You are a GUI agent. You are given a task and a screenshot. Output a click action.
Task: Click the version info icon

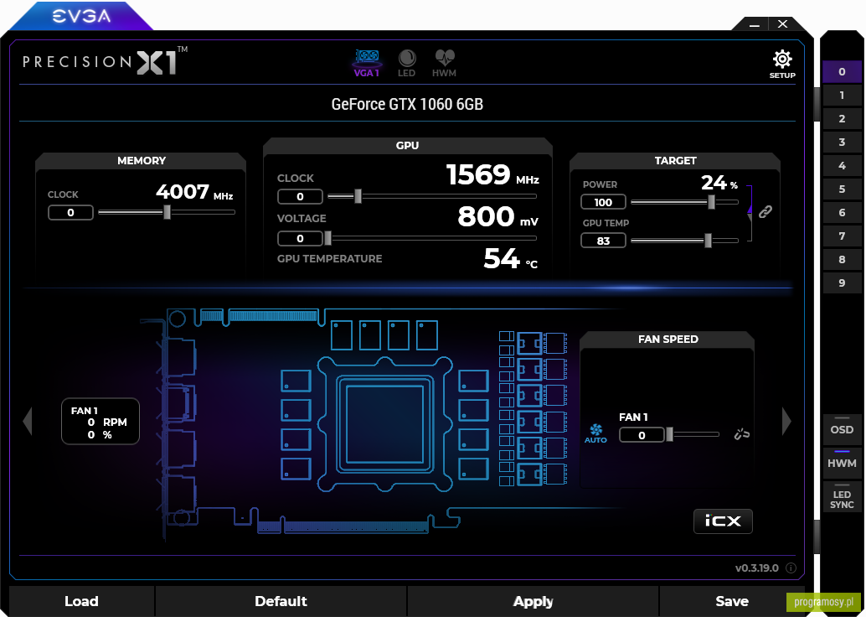pos(791,568)
